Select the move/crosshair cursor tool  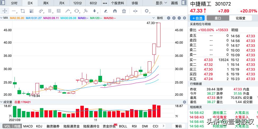coord(5,11)
